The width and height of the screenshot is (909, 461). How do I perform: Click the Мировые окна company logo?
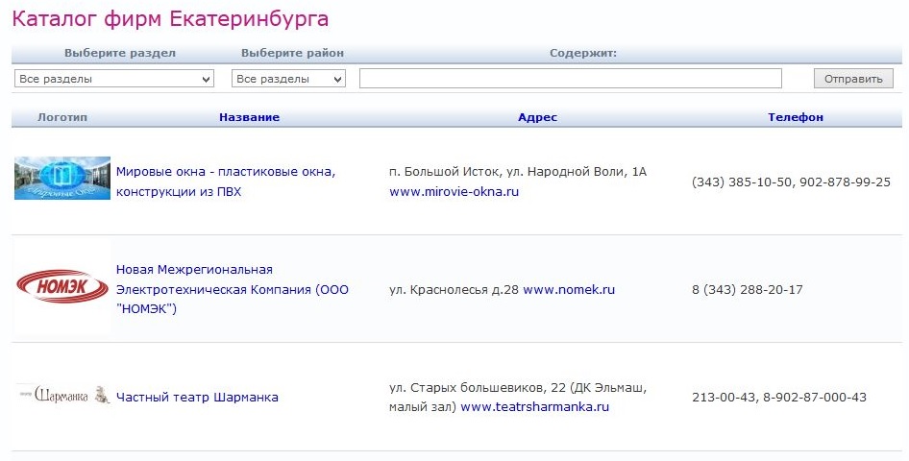tap(62, 179)
